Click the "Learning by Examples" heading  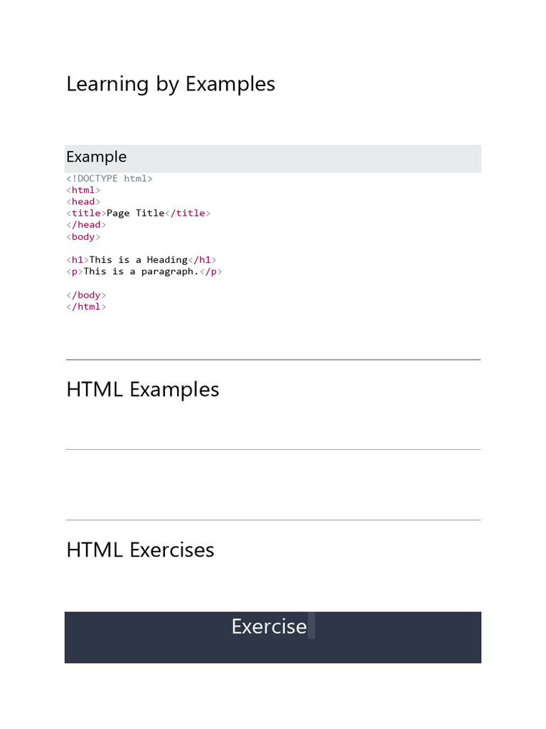(x=171, y=84)
